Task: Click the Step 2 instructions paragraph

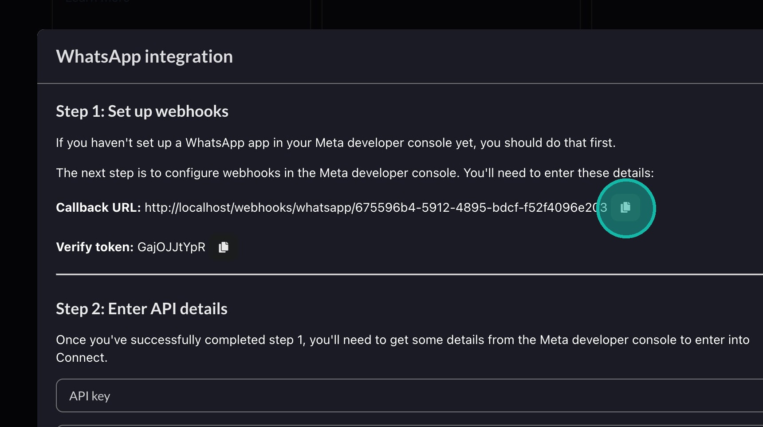Action: coord(402,340)
